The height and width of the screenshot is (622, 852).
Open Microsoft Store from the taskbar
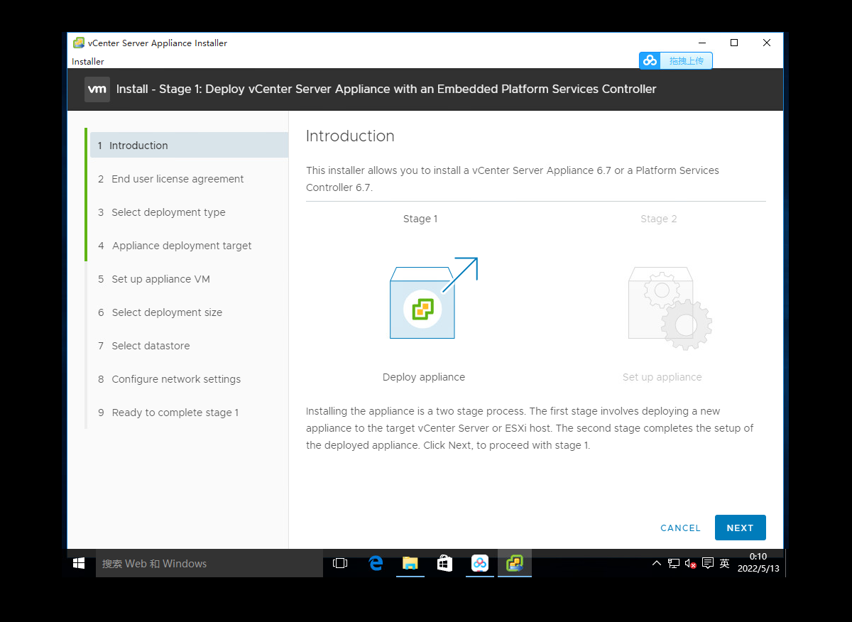pyautogui.click(x=444, y=563)
